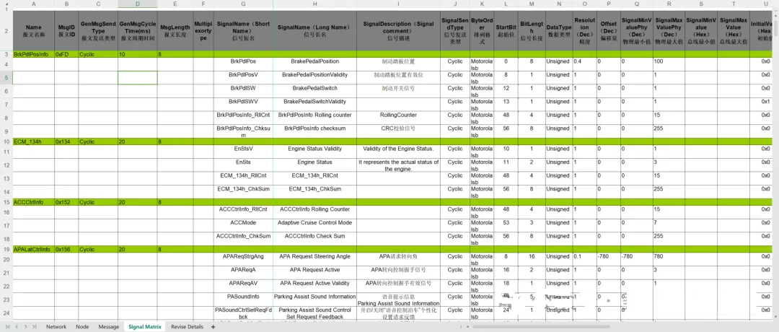Select row 24 header
779x332 pixels.
tap(6, 313)
